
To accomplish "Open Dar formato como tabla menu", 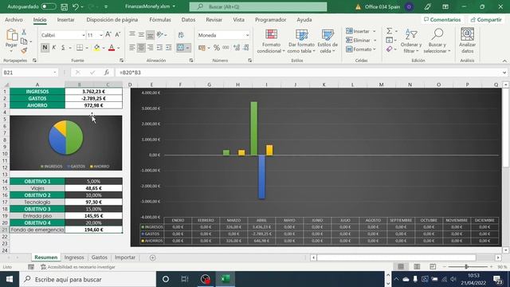I will tap(301, 41).
